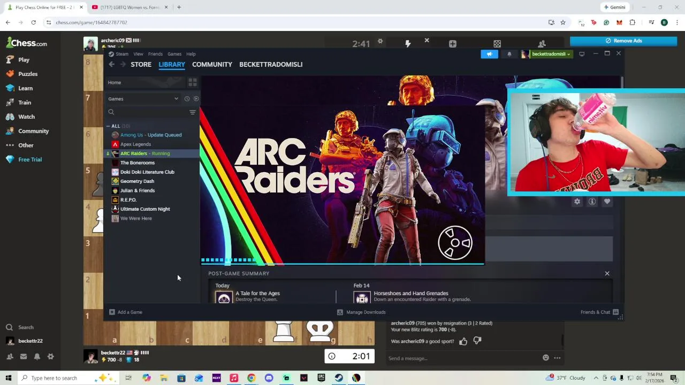Select Apex Legends in library list
685x385 pixels.
tap(135, 144)
